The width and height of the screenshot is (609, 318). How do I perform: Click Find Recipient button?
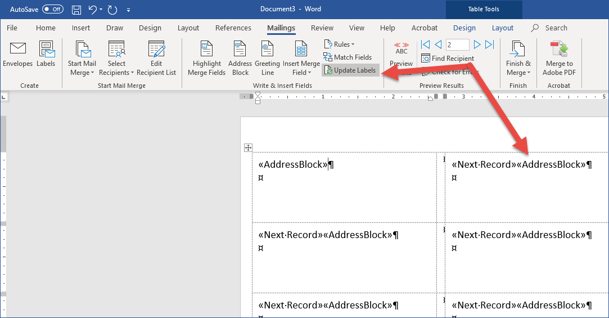point(448,59)
